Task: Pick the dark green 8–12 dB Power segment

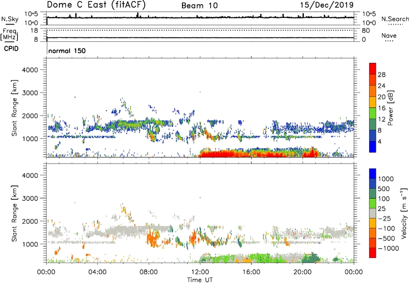Action: pyautogui.click(x=373, y=124)
